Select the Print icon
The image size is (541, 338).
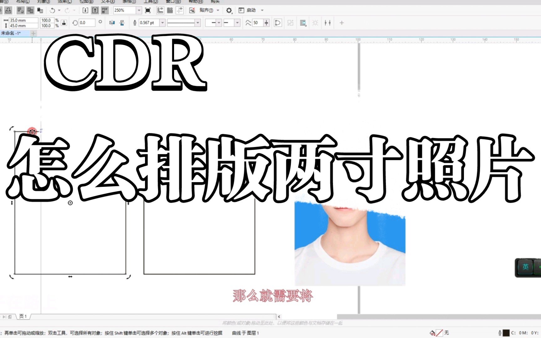[8, 10]
